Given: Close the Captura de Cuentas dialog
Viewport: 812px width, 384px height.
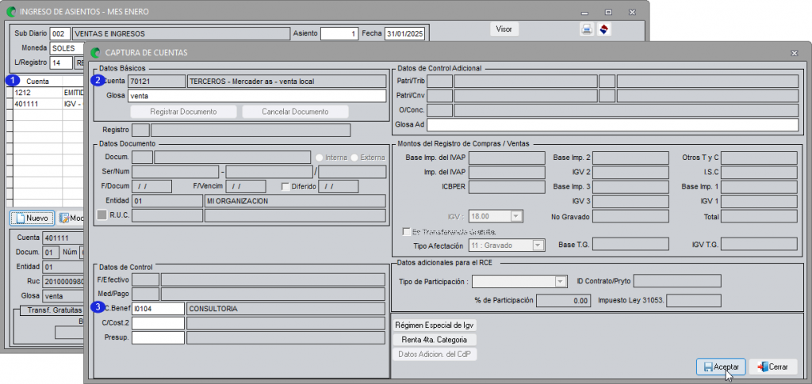Looking at the screenshot, I should point(795,53).
